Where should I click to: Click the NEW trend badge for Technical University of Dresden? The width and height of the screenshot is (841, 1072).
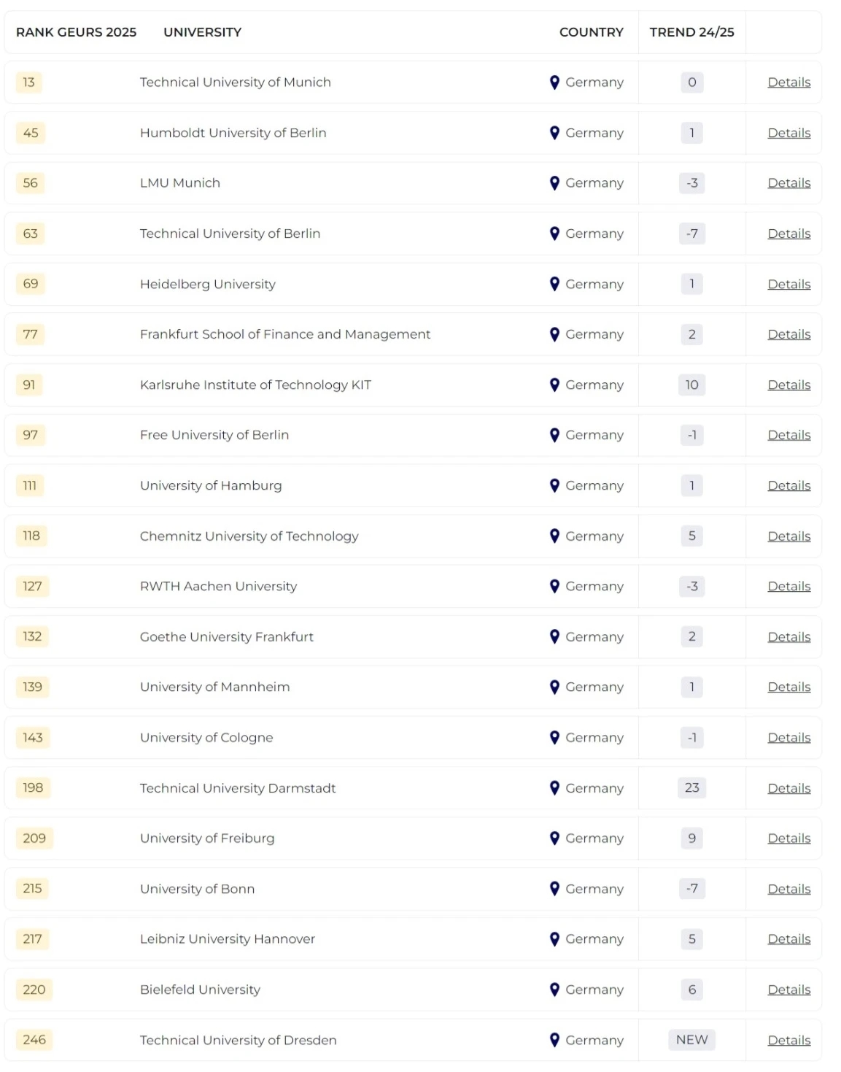pos(691,1040)
